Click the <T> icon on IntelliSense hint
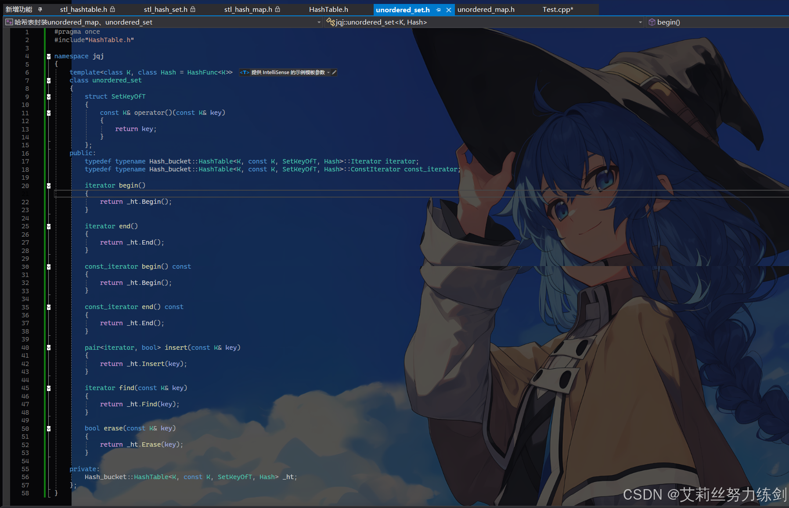Screen dimensions: 789x508 [x=245, y=72]
